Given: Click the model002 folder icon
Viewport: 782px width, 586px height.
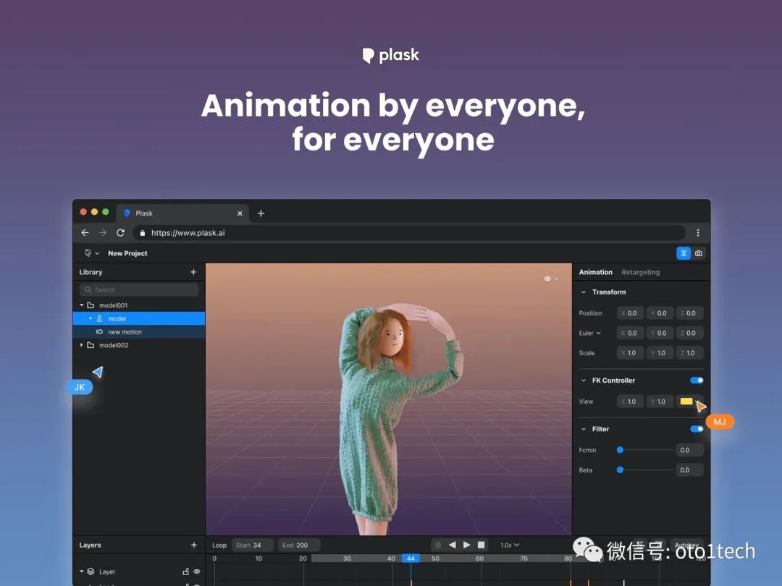Looking at the screenshot, I should pyautogui.click(x=91, y=345).
